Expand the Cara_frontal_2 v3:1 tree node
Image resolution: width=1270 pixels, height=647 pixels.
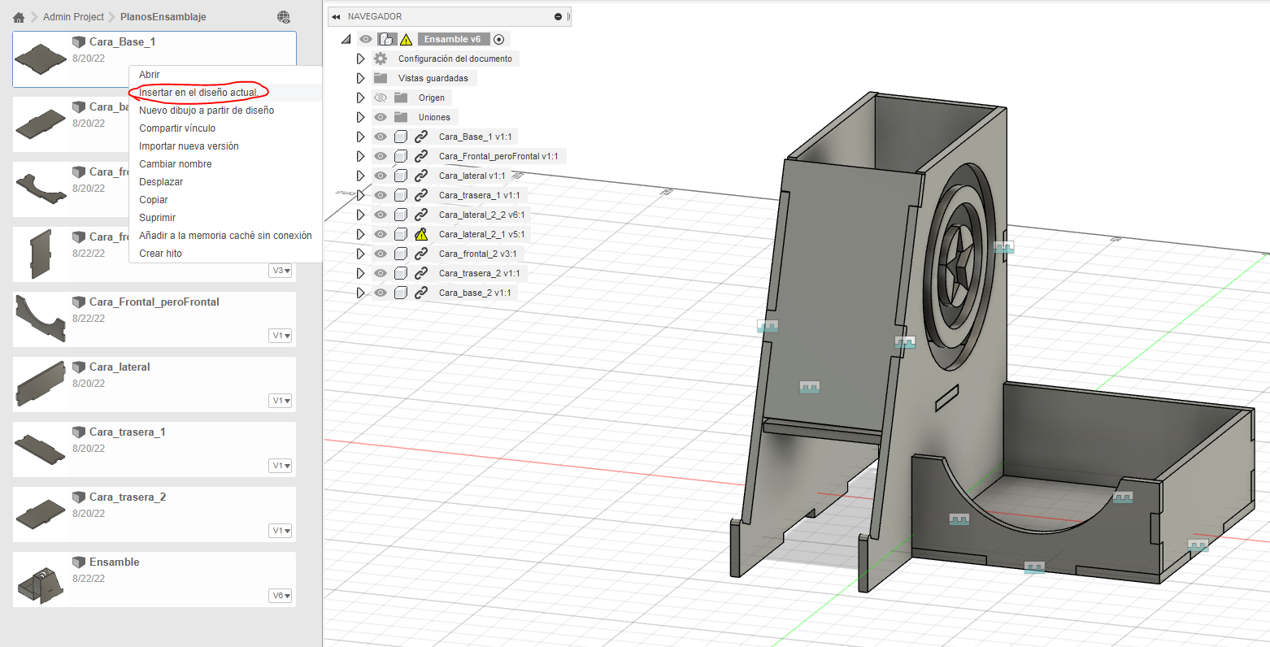pos(360,254)
